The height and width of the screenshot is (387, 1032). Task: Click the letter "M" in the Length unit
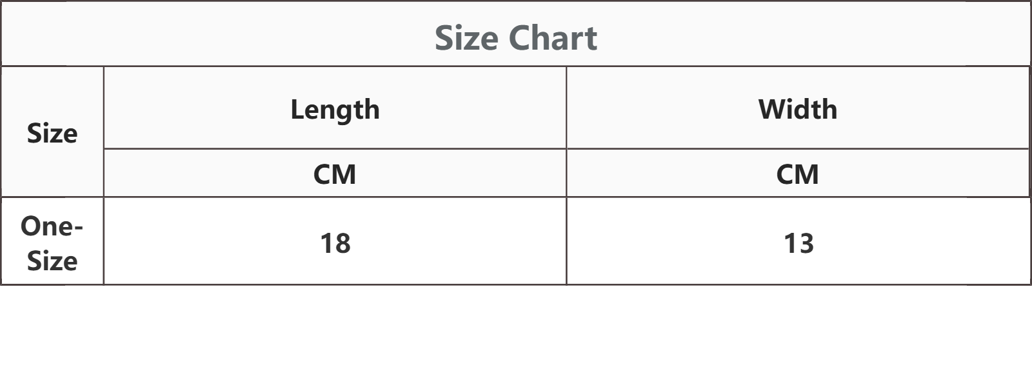[x=345, y=174]
